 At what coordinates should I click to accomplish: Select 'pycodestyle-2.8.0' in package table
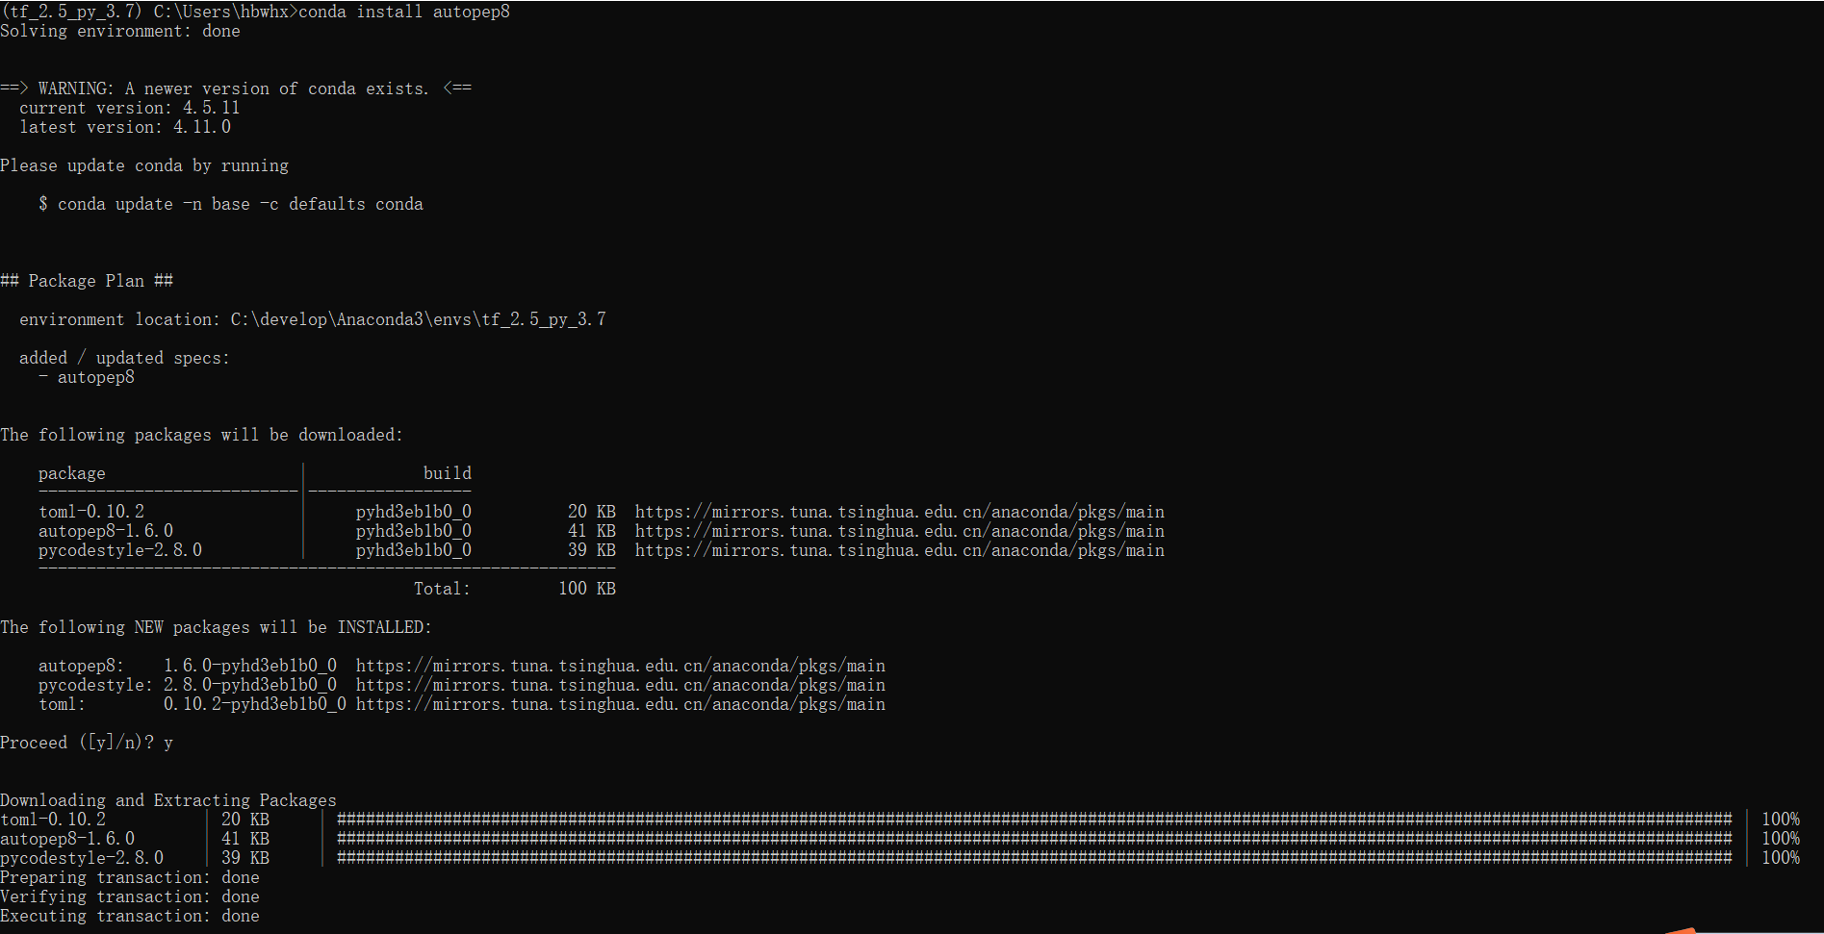(120, 550)
